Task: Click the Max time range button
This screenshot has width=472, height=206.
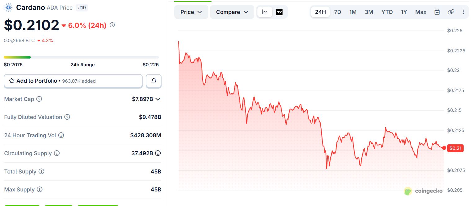Action: tap(421, 12)
